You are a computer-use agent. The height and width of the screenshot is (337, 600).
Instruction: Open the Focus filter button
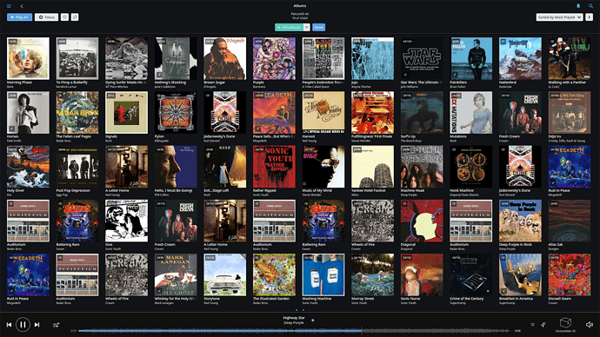point(47,17)
